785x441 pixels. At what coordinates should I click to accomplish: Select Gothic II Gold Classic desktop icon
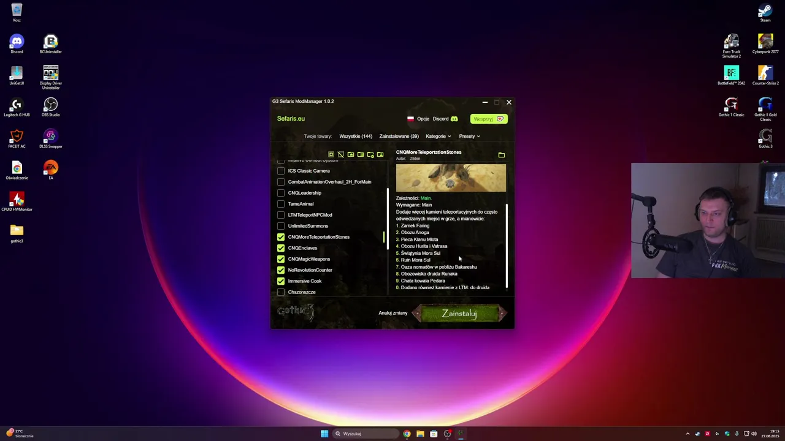[x=765, y=109]
